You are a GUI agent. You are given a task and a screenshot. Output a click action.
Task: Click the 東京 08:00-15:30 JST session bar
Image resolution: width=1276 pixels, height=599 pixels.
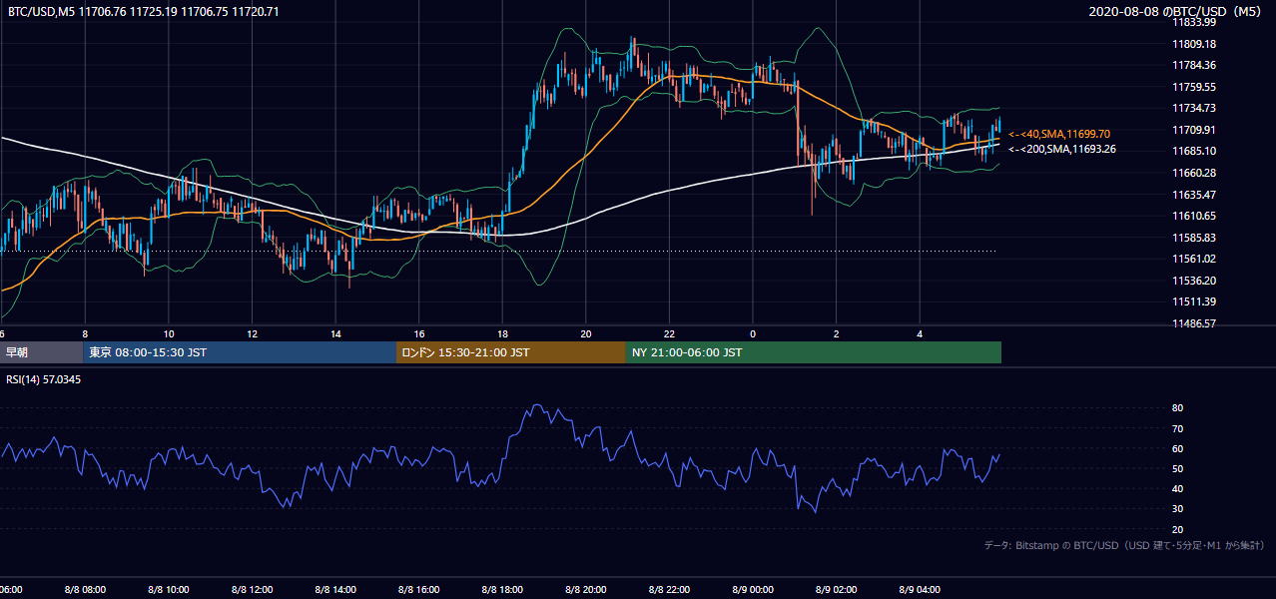point(240,352)
